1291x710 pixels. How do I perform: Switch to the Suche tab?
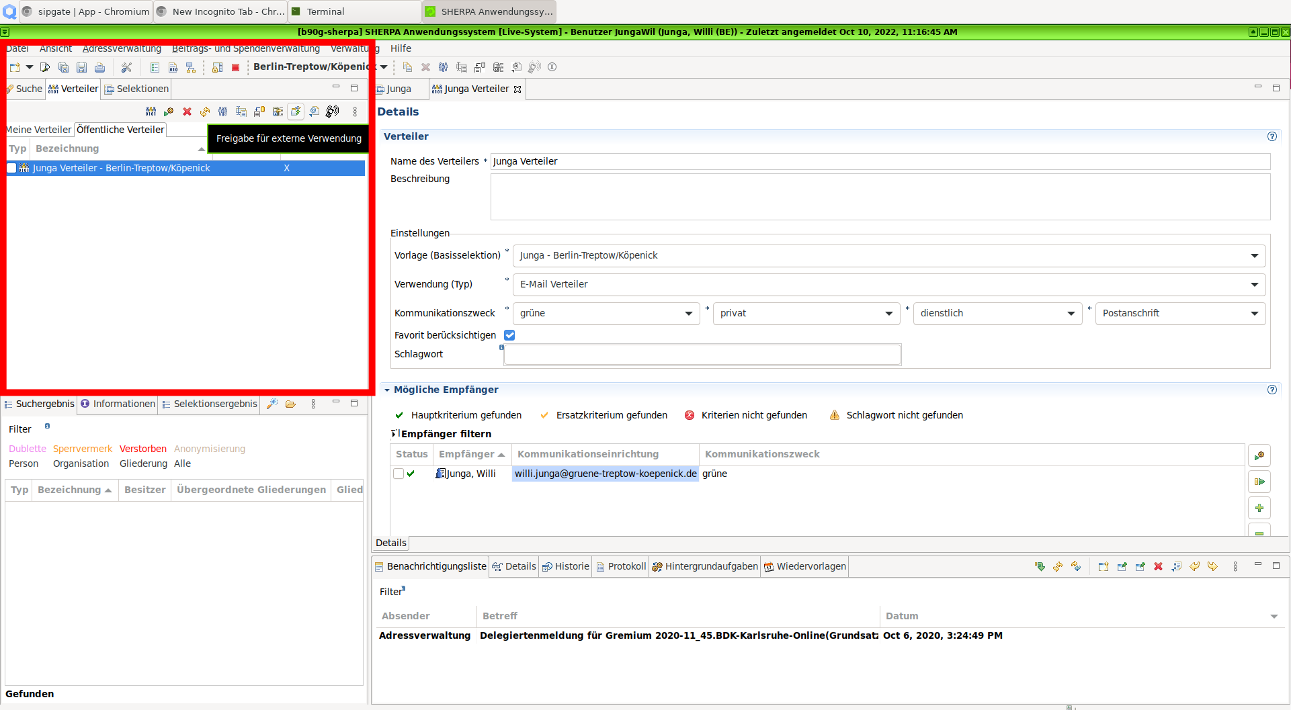point(25,89)
